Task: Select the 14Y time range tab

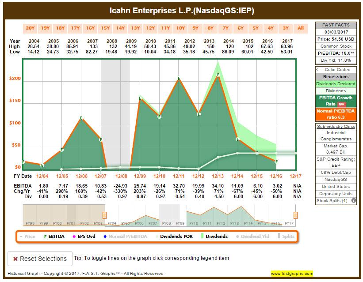Action: tap(120, 28)
